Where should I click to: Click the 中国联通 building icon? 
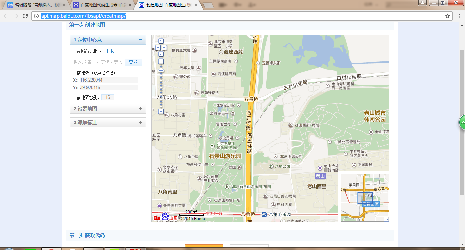(354, 165)
